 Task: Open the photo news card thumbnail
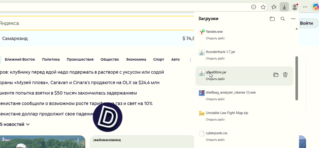[43, 142]
